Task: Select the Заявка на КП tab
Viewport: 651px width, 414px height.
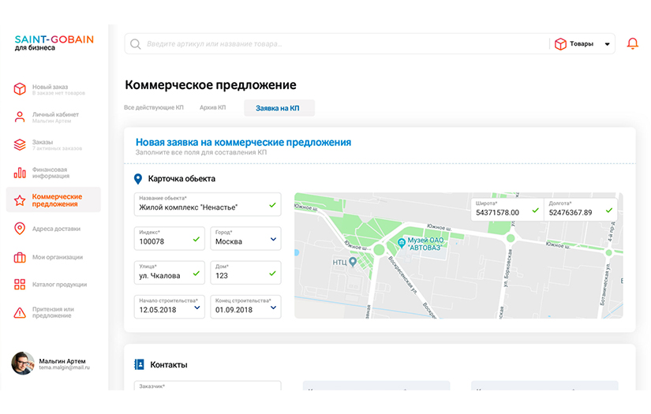Action: [x=279, y=108]
